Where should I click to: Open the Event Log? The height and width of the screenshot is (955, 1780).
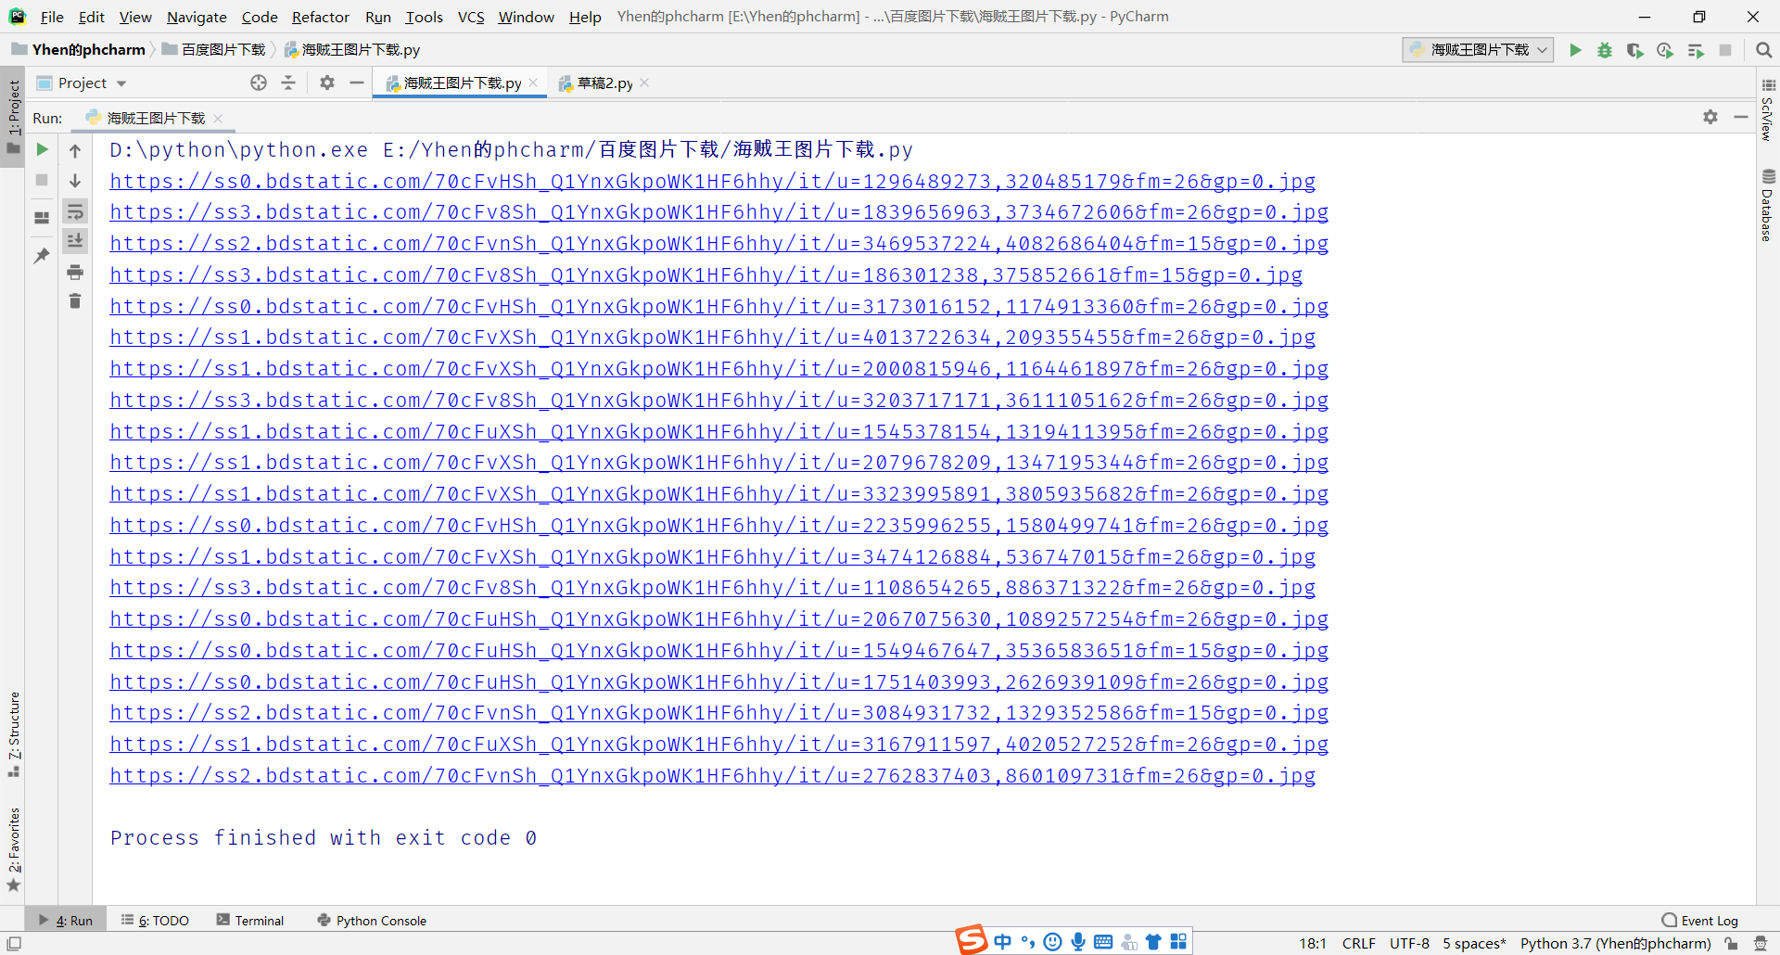pyautogui.click(x=1700, y=921)
